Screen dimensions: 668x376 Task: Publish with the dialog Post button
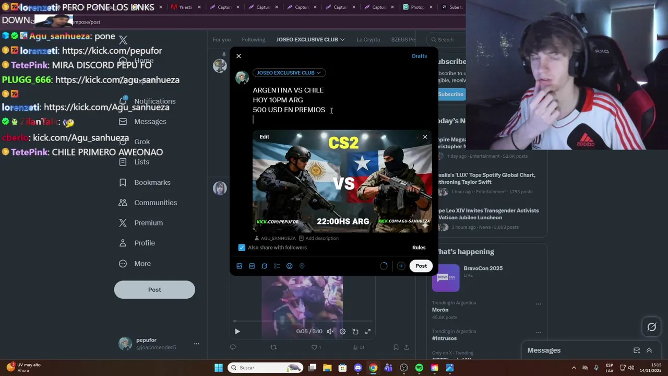pos(421,266)
